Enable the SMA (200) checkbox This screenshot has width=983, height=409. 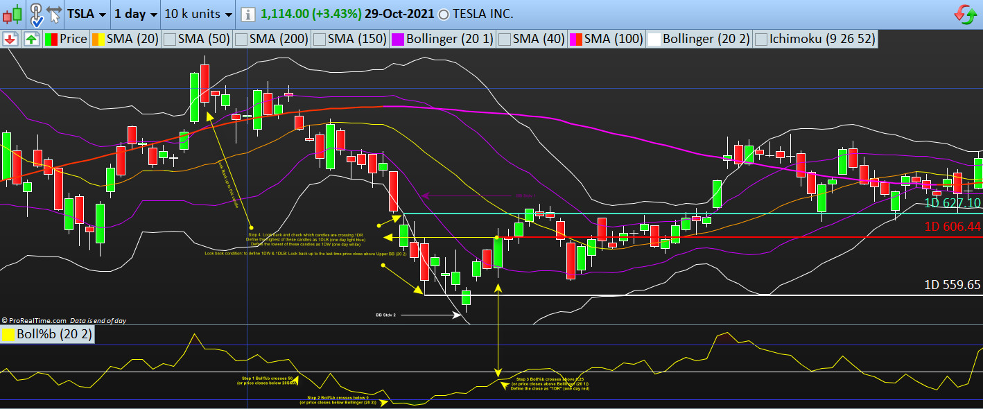(241, 39)
